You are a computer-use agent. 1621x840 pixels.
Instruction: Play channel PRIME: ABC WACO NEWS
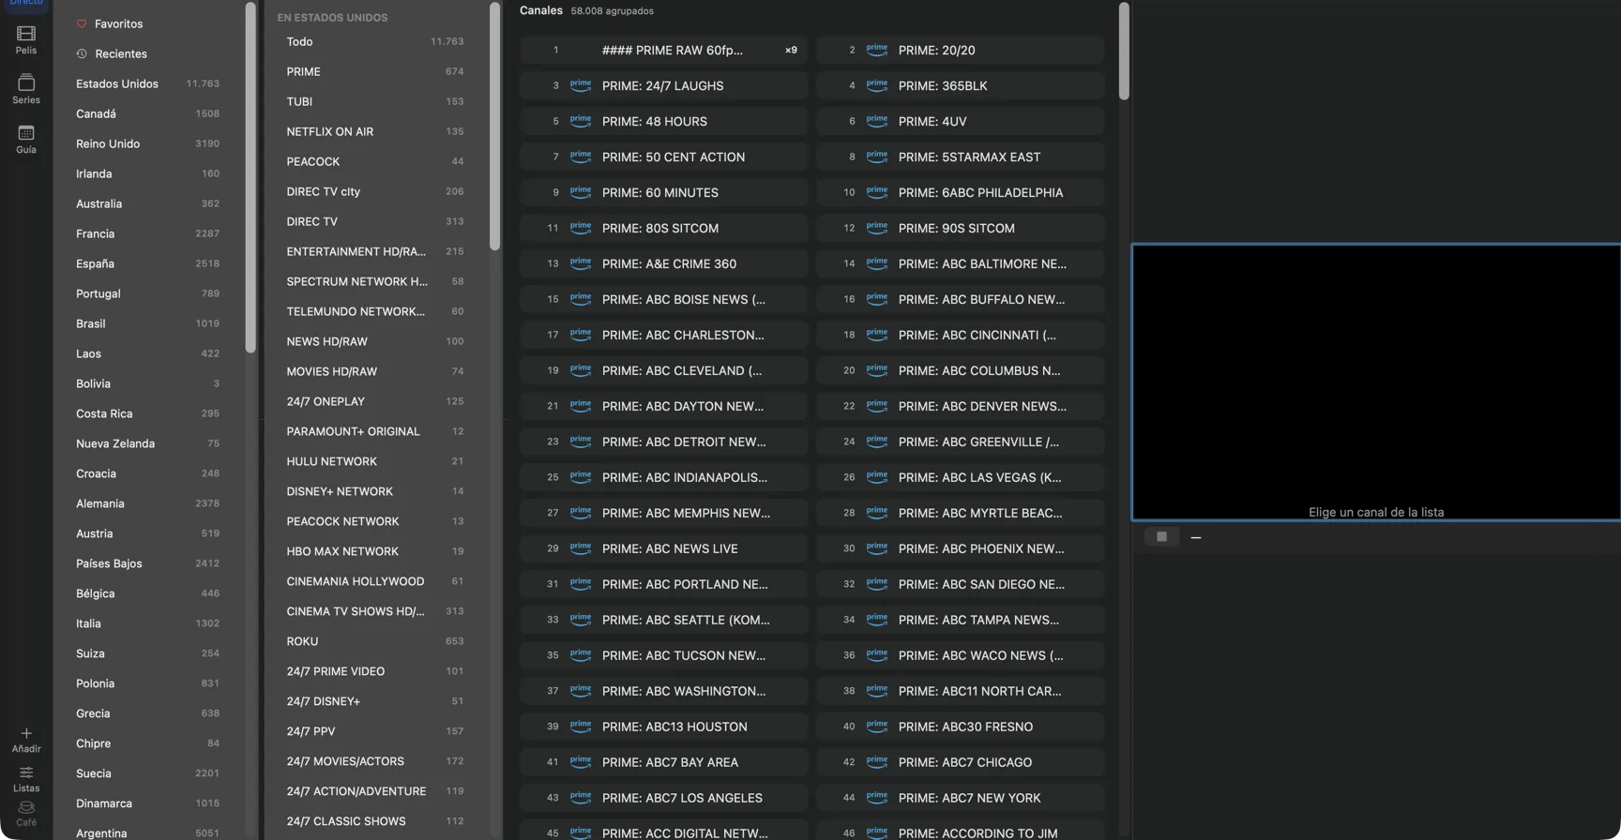(961, 655)
